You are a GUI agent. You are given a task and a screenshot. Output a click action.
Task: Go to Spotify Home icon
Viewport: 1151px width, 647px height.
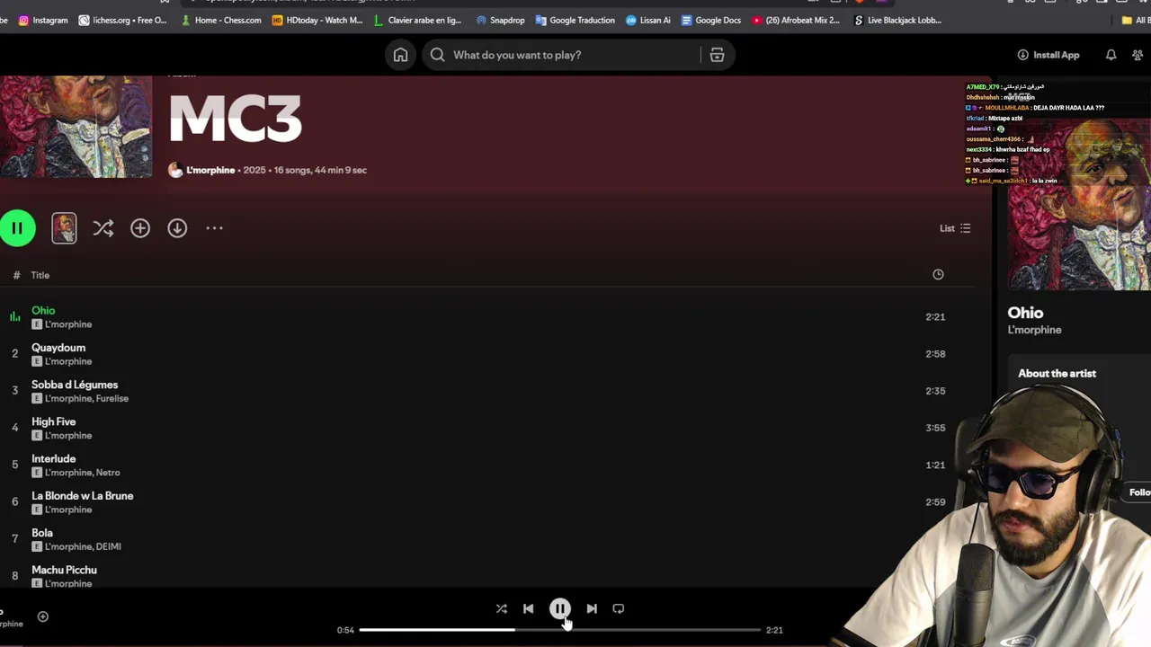coord(400,55)
